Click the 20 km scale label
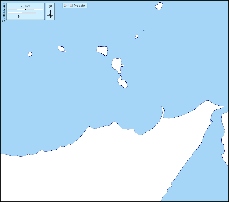 [25, 6]
